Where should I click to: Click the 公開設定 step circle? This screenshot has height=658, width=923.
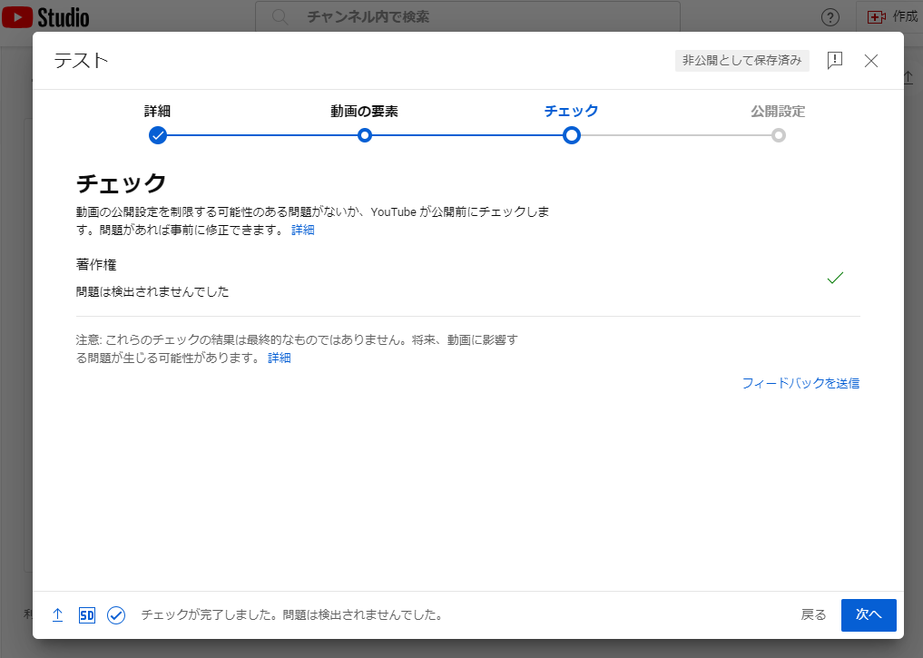click(x=778, y=135)
